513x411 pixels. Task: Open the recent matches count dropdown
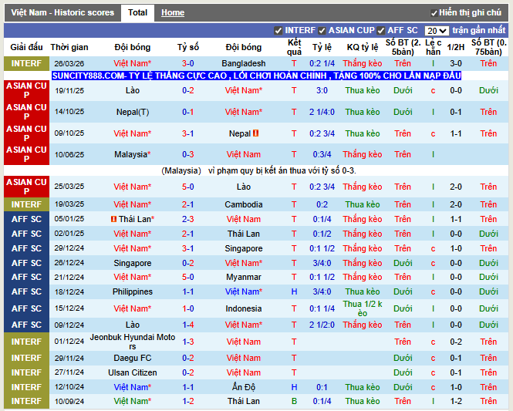tap(436, 31)
